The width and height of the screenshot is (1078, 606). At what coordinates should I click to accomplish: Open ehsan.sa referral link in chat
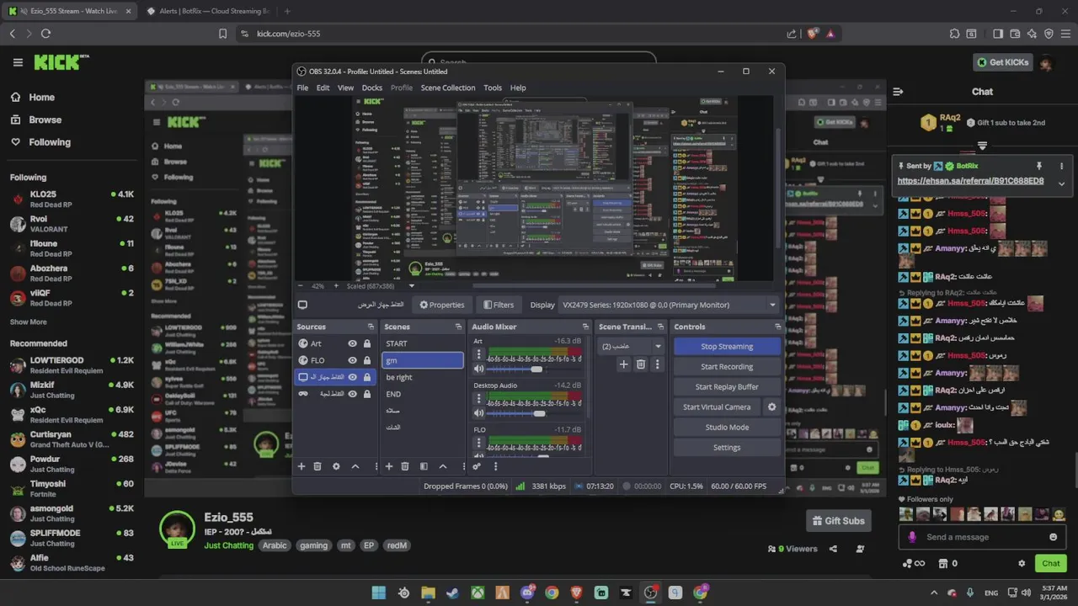pyautogui.click(x=970, y=181)
